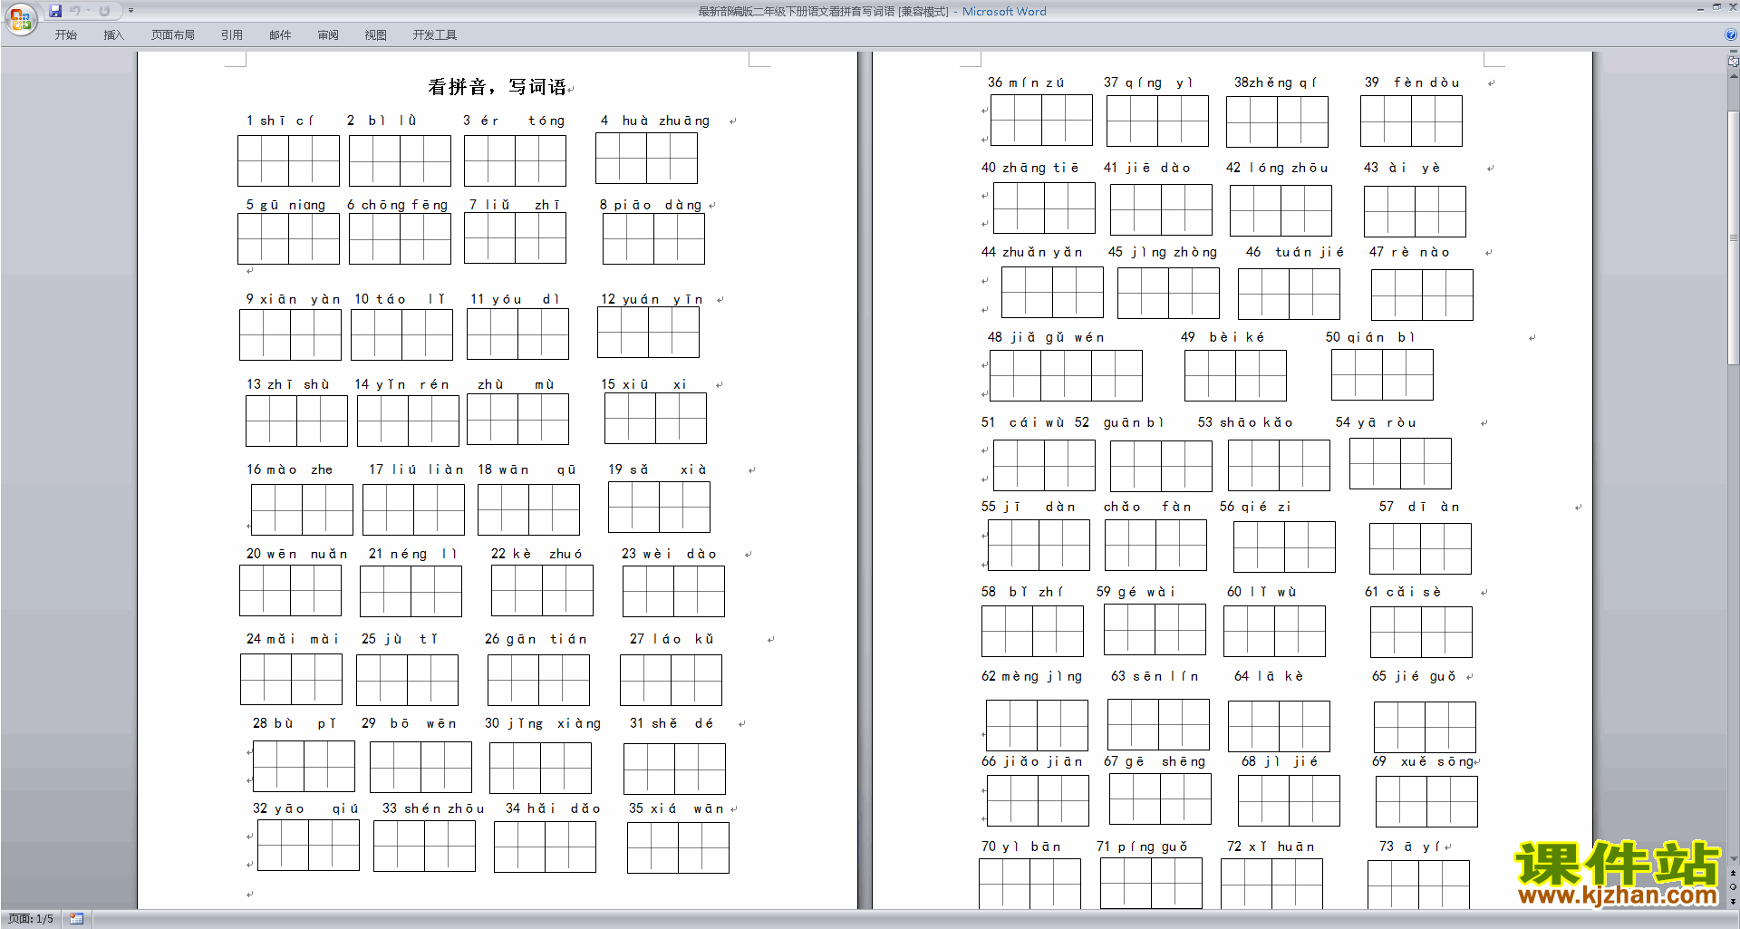
Task: Open the 邮件 ribbon tab
Action: coord(280,35)
